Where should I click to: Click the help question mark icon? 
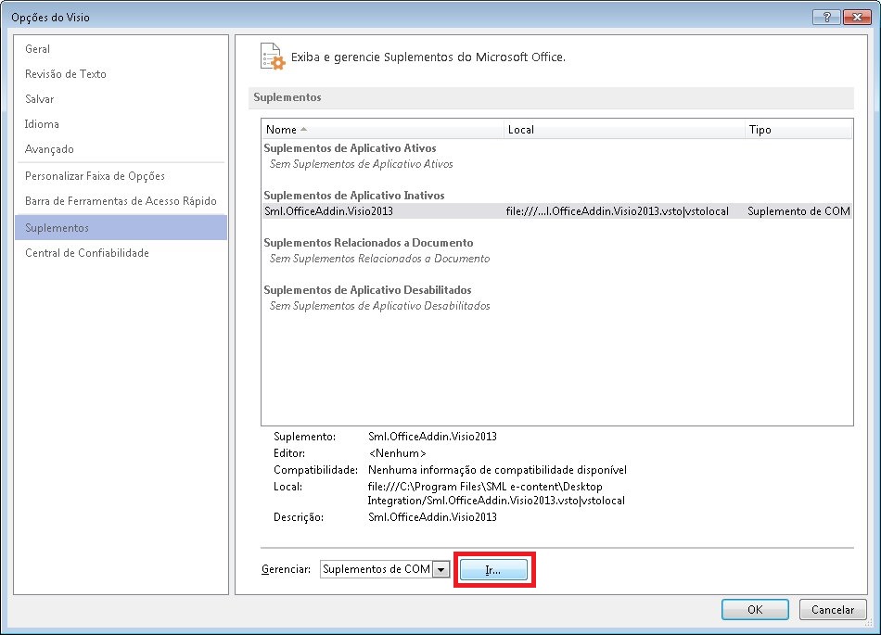825,16
